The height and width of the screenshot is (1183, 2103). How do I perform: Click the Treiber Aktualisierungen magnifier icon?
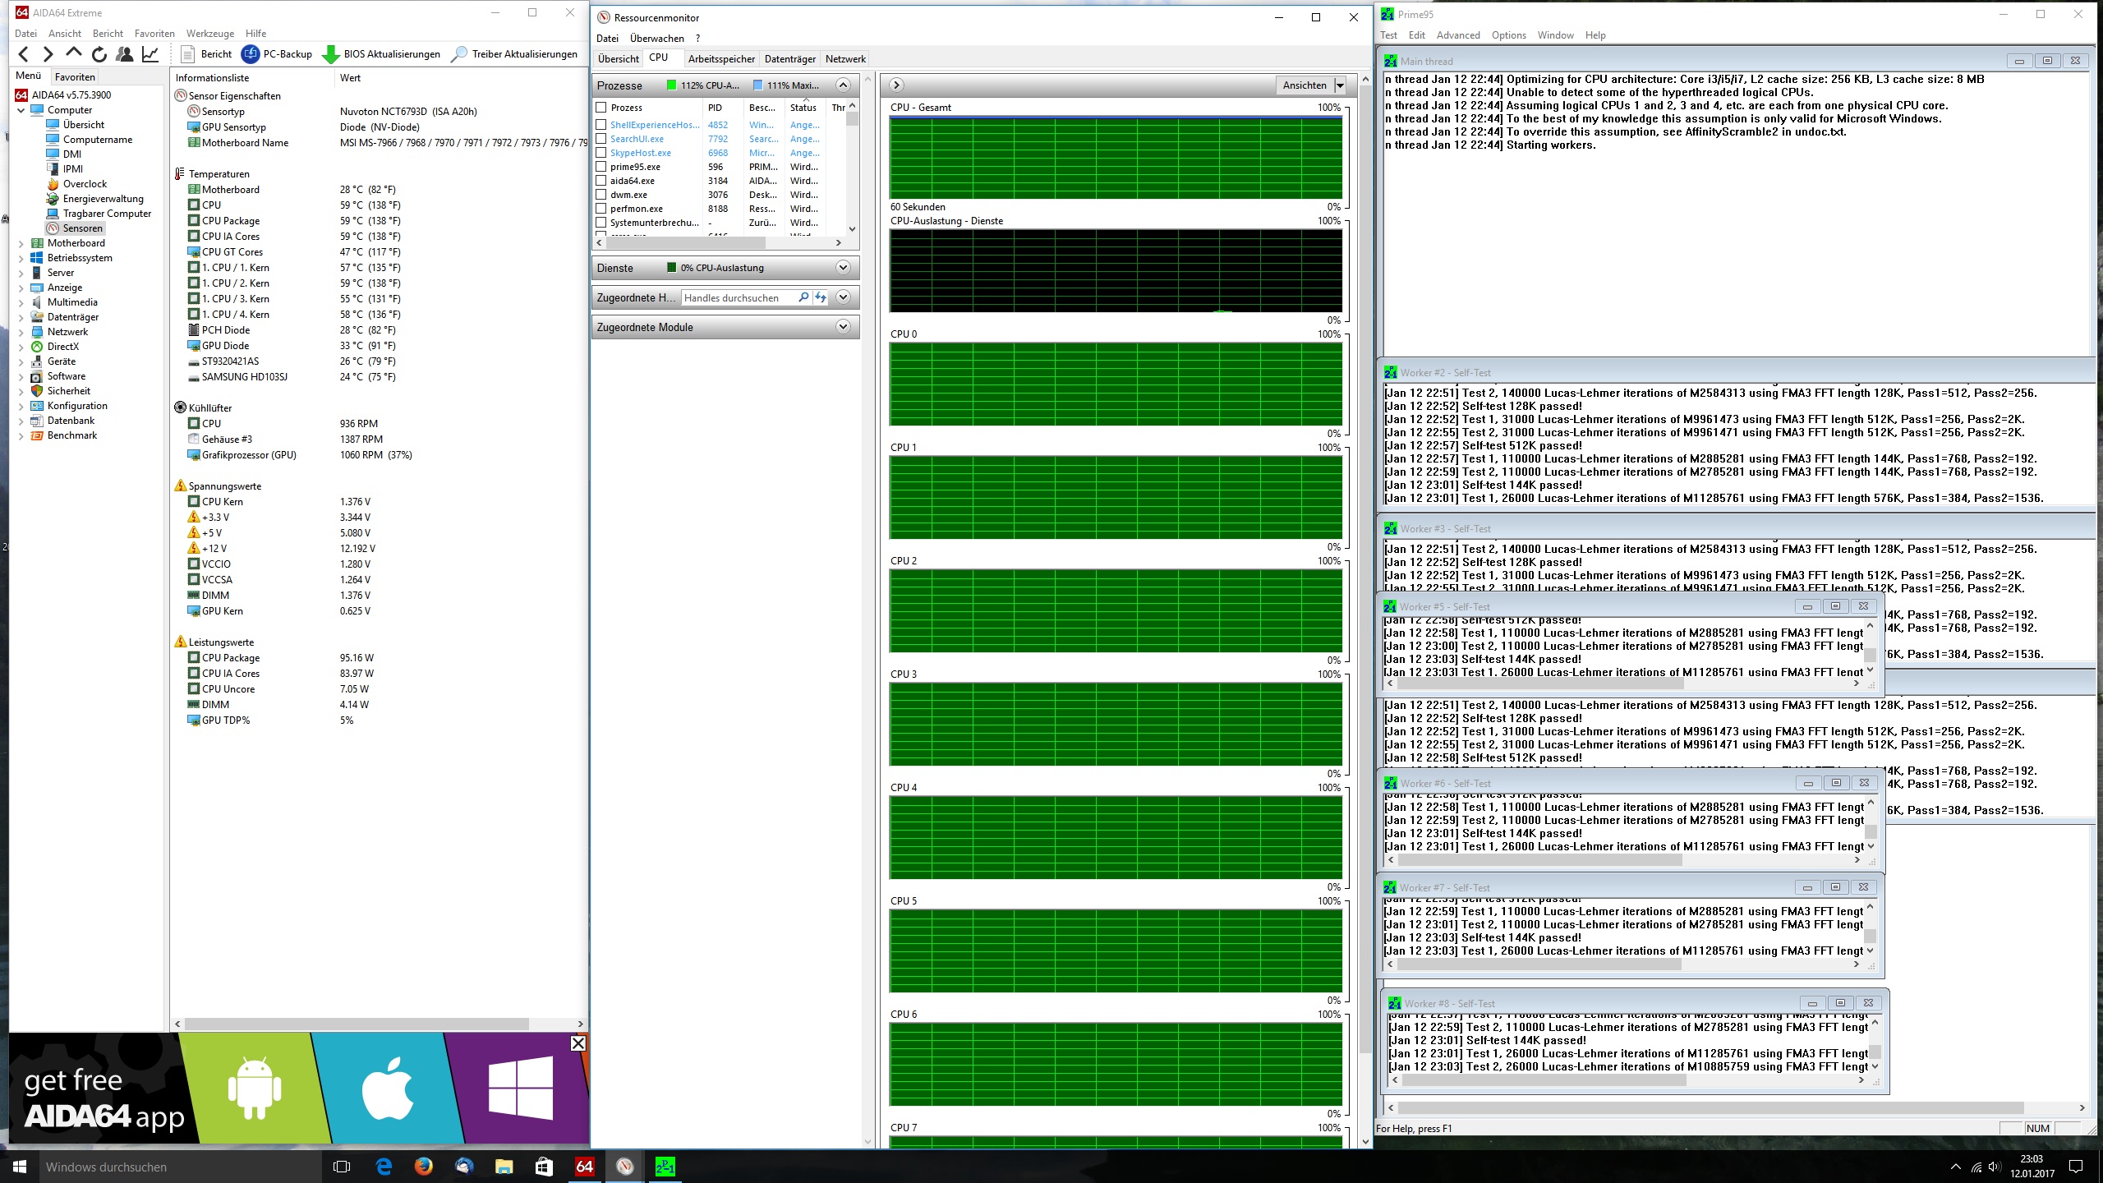coord(459,54)
